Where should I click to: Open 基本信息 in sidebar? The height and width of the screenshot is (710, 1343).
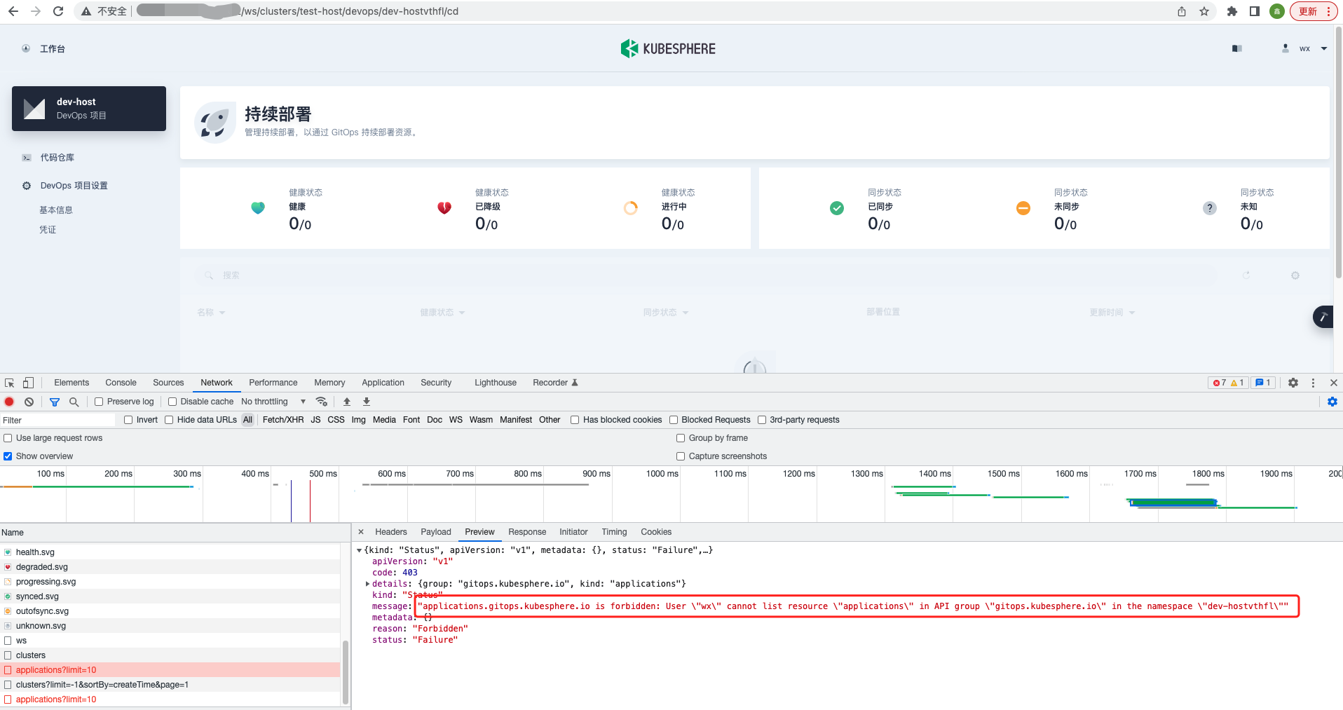click(x=56, y=210)
